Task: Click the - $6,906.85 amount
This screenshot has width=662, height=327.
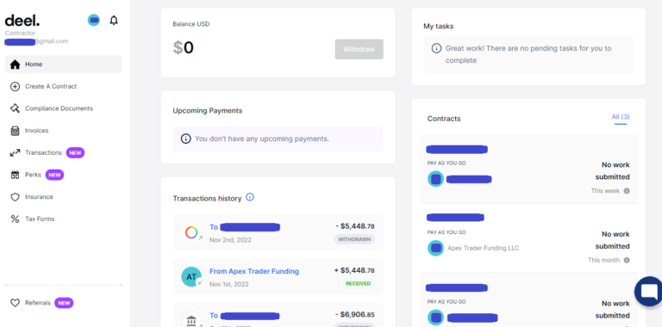Action: 354,315
